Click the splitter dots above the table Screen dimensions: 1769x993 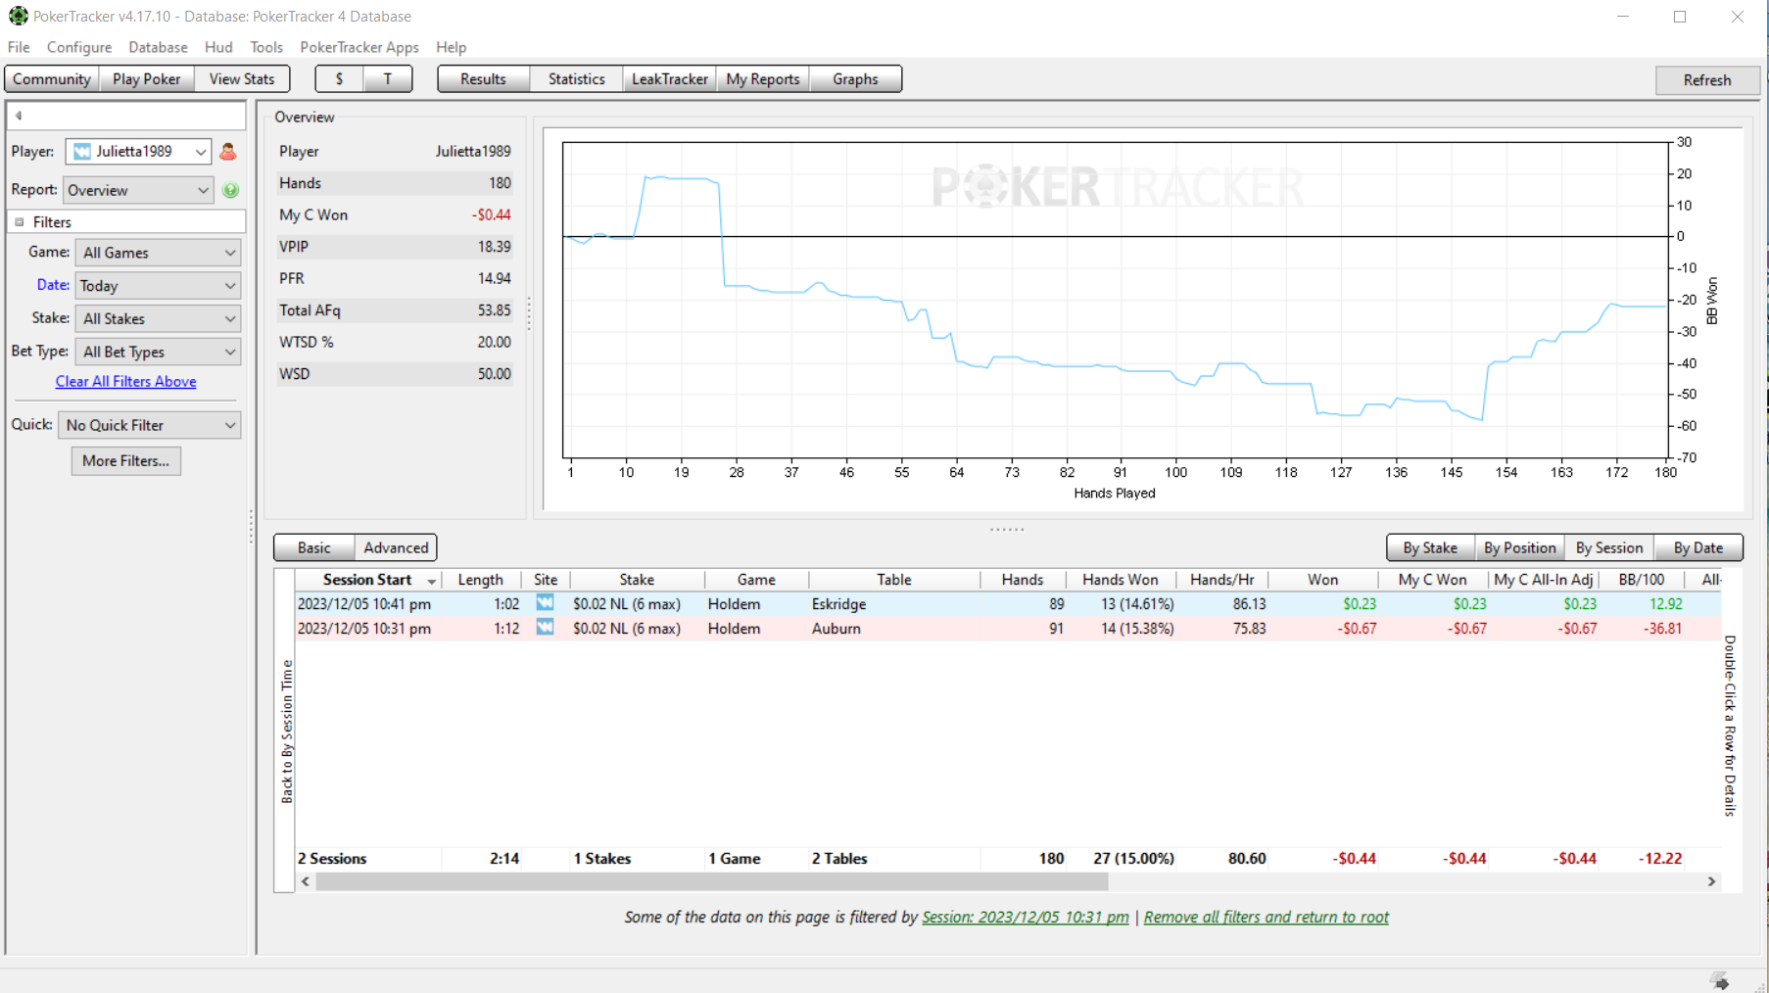[x=1006, y=530]
